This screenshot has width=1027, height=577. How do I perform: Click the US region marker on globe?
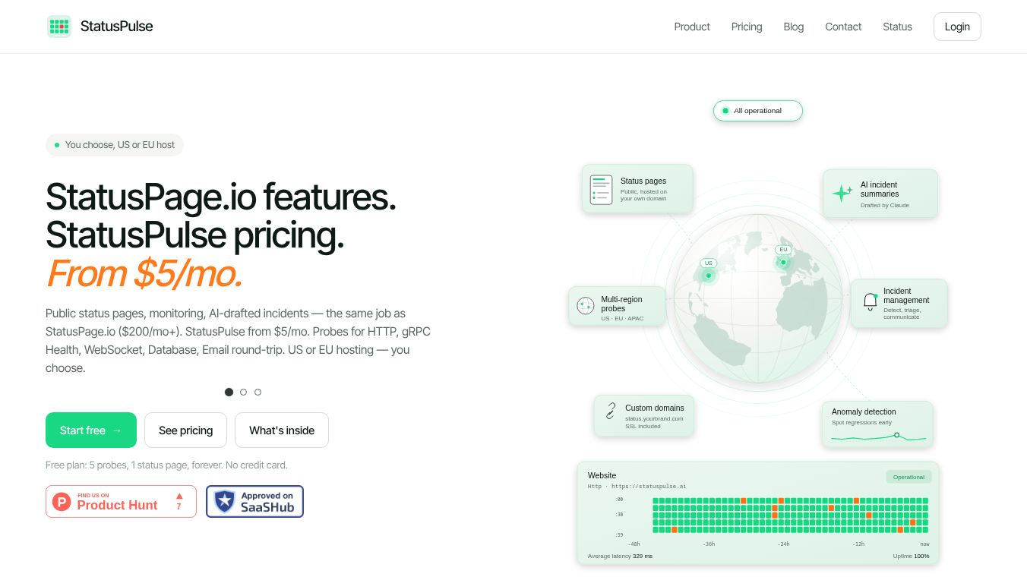[709, 275]
